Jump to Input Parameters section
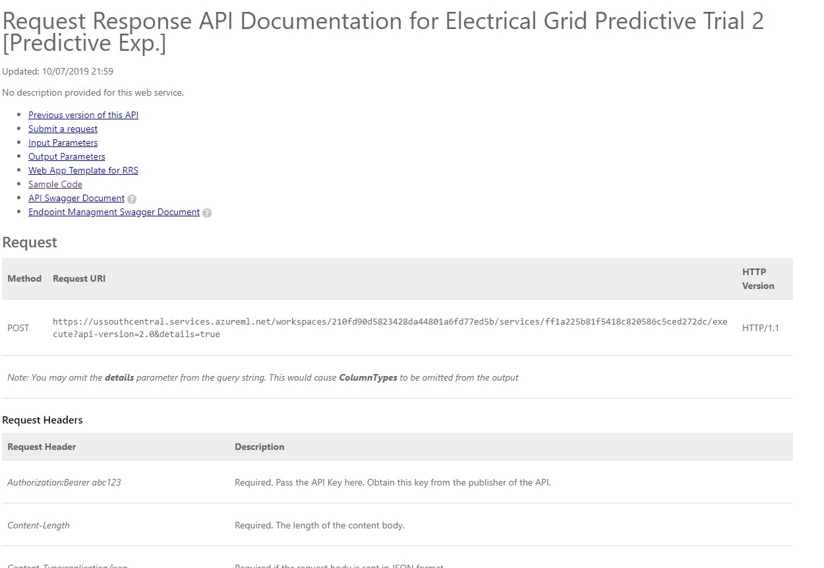Viewport: 824px width, 568px height. [63, 142]
